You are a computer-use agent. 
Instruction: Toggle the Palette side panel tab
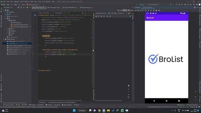coord(94,15)
